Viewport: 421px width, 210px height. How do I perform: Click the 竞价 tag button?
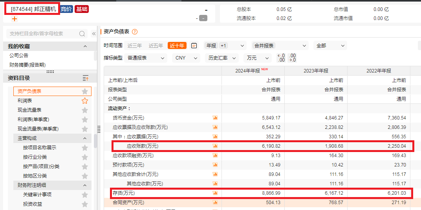[66, 9]
